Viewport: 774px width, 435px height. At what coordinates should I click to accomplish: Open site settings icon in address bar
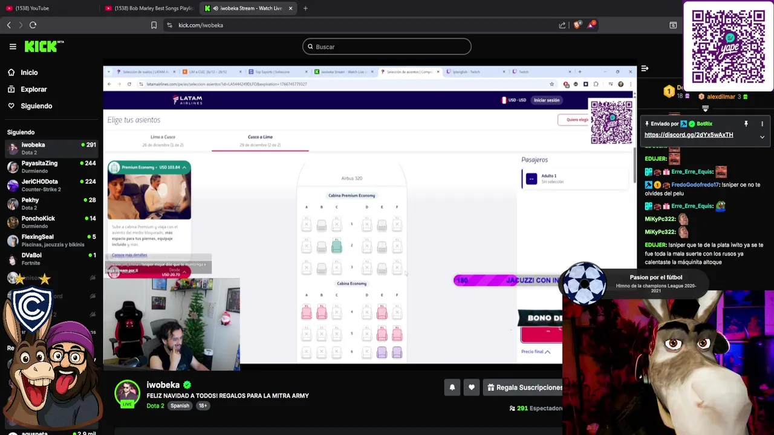click(x=169, y=25)
